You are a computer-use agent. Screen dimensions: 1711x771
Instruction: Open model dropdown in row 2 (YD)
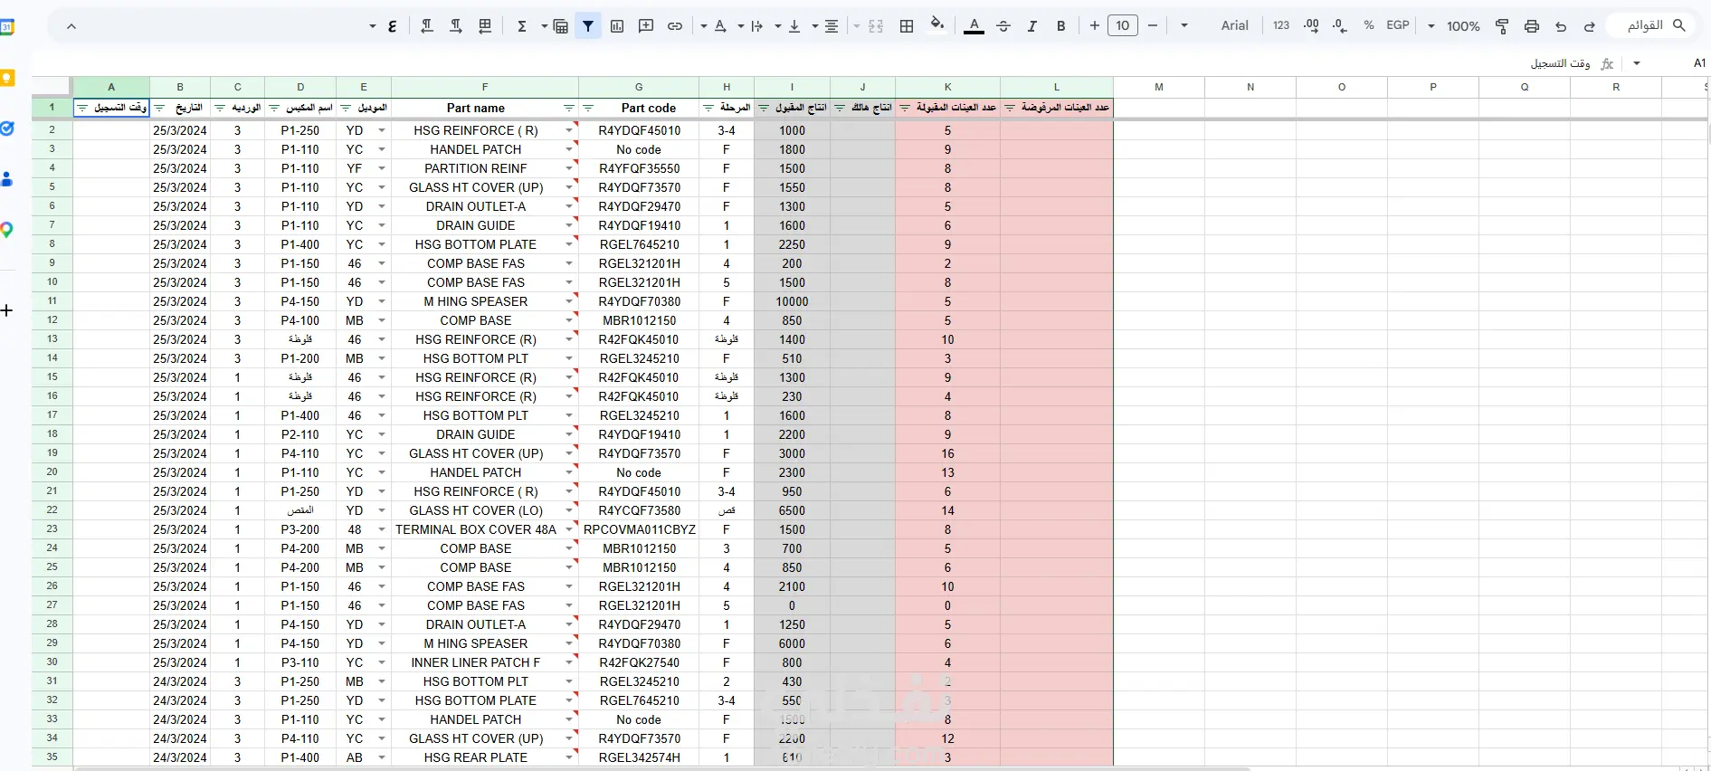(381, 130)
